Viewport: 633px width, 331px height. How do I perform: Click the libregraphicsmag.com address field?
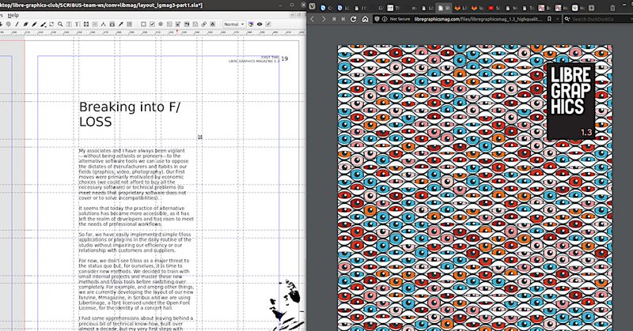click(x=479, y=19)
